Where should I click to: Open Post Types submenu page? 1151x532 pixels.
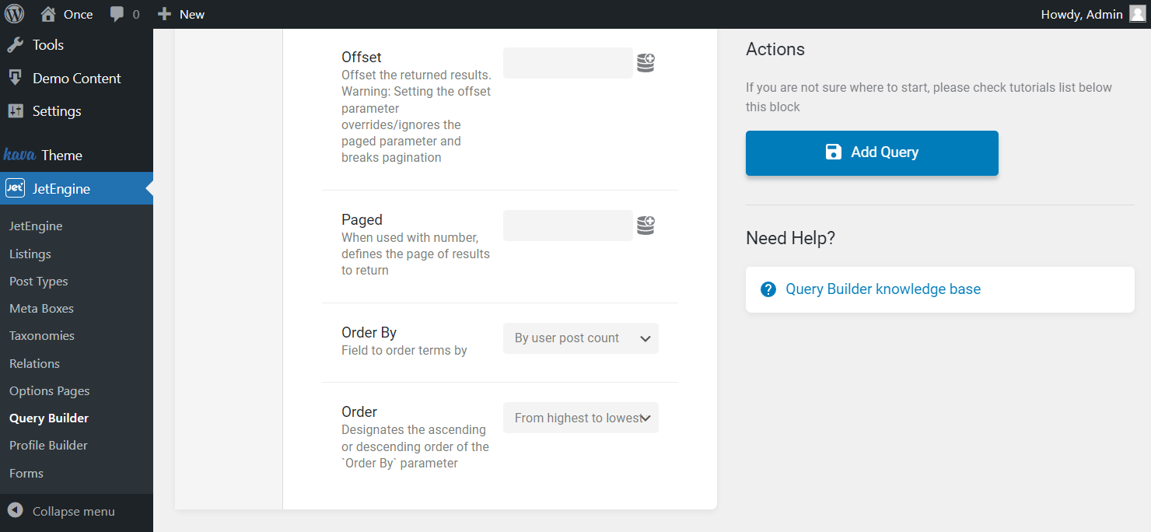39,282
